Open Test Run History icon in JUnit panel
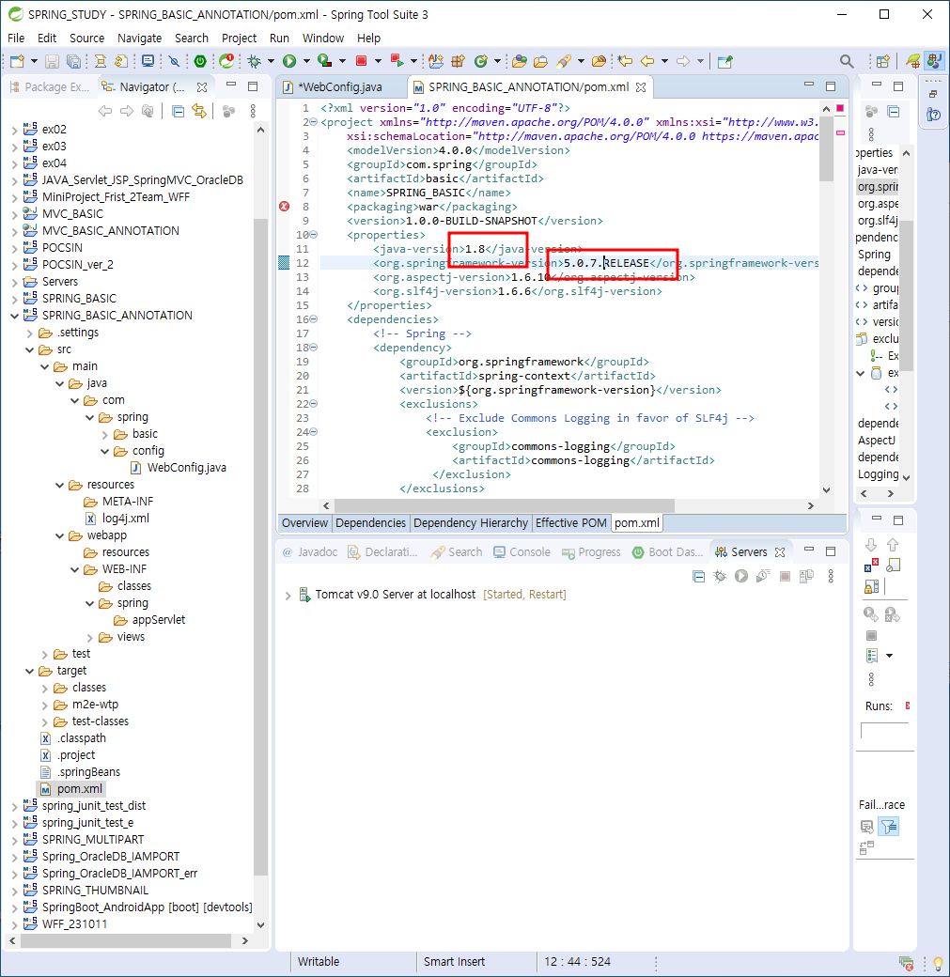This screenshot has width=950, height=977. click(872, 656)
